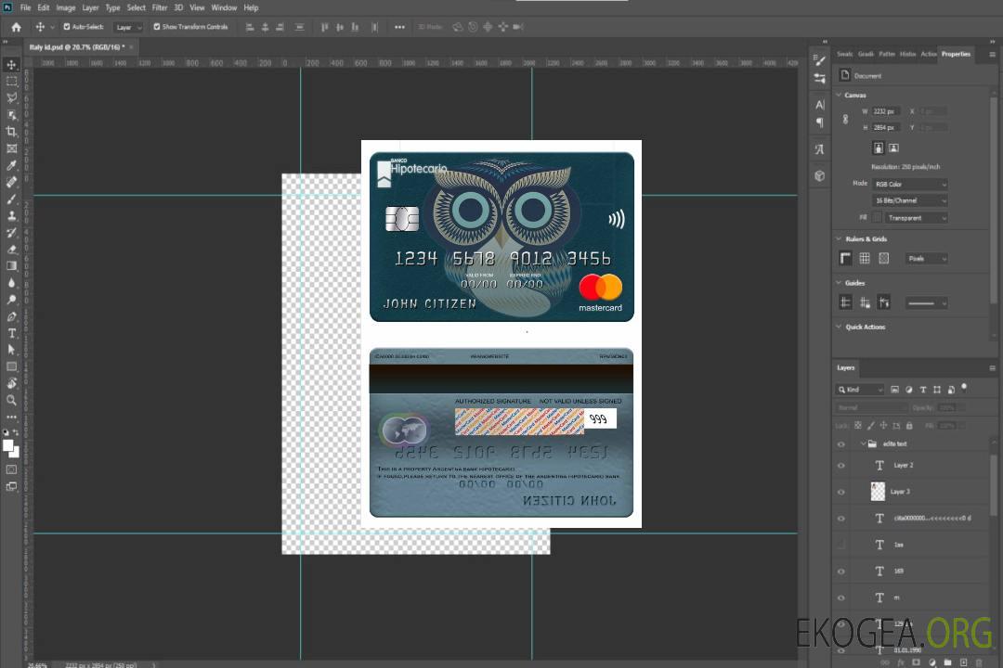Select the Horizontal Type tool

coord(11,333)
